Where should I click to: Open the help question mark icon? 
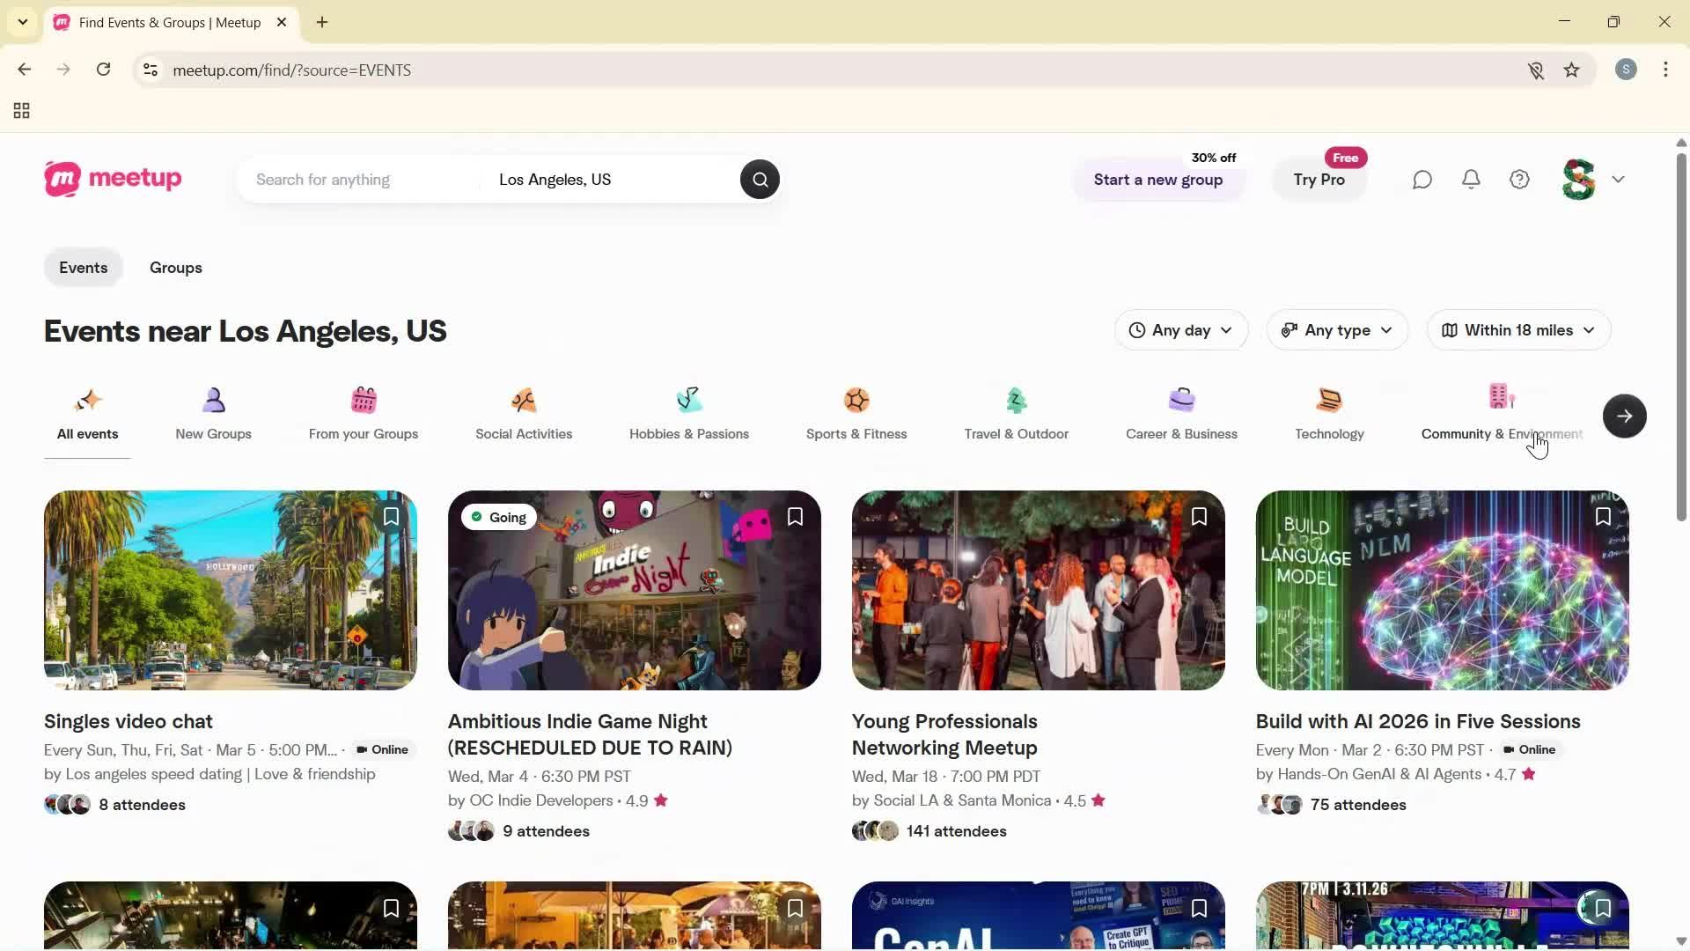pyautogui.click(x=1520, y=179)
